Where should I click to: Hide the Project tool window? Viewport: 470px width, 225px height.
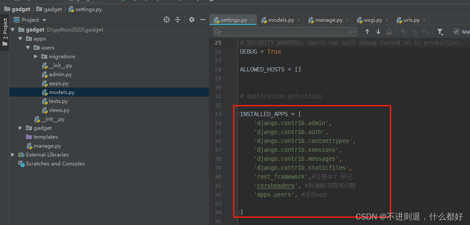click(x=203, y=20)
